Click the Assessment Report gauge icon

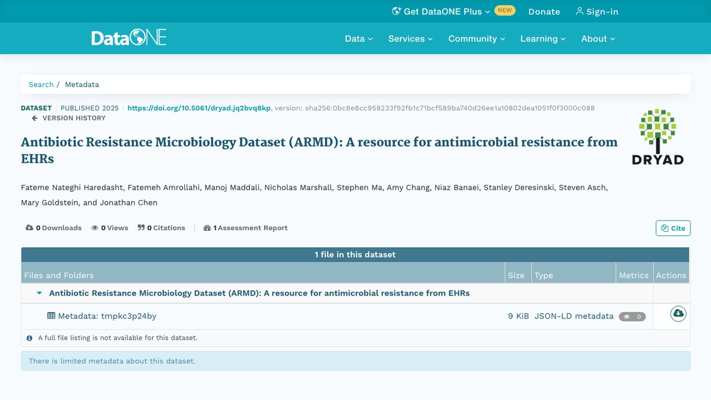point(207,228)
